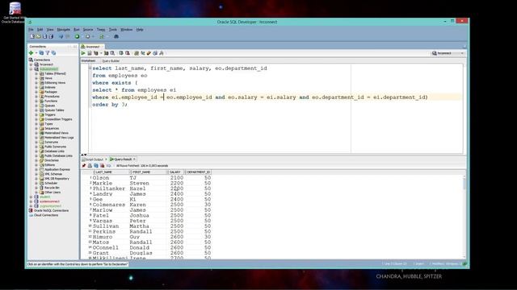Click the print icon in Query Result toolbar
This screenshot has height=290, width=517.
90,166
